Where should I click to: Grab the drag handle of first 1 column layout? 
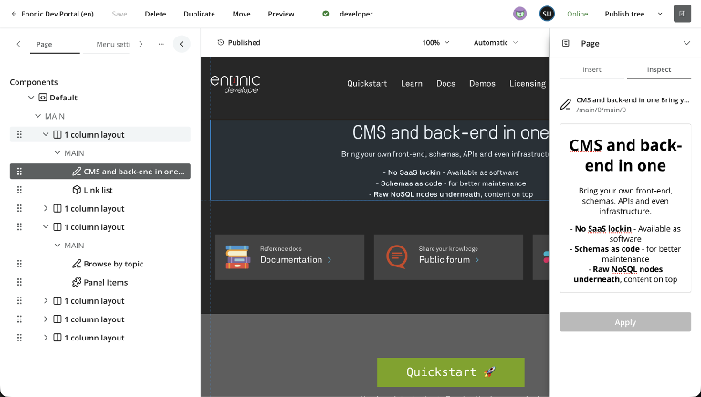pos(19,134)
